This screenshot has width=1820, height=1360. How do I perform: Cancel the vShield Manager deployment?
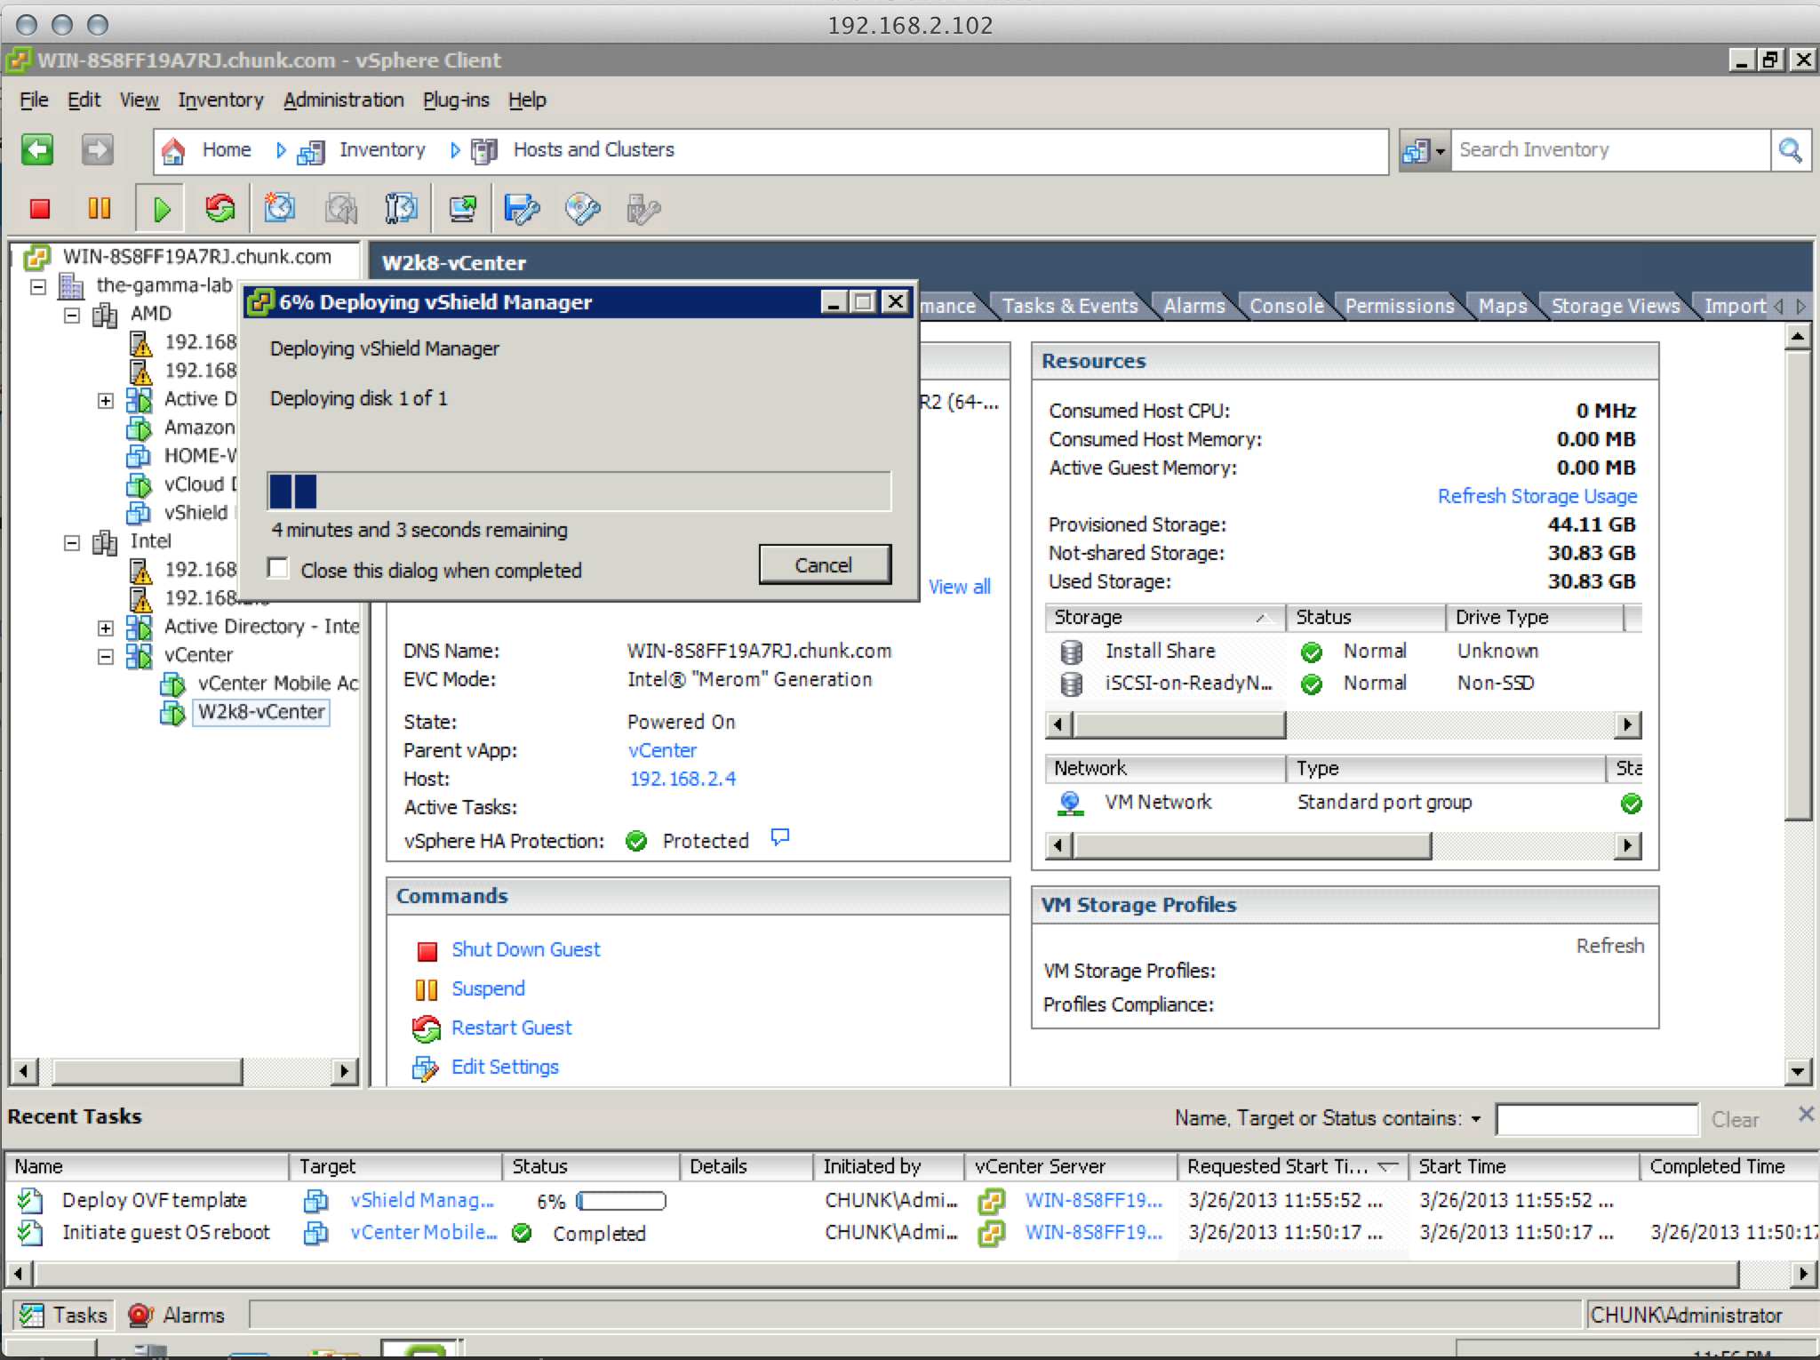(824, 565)
